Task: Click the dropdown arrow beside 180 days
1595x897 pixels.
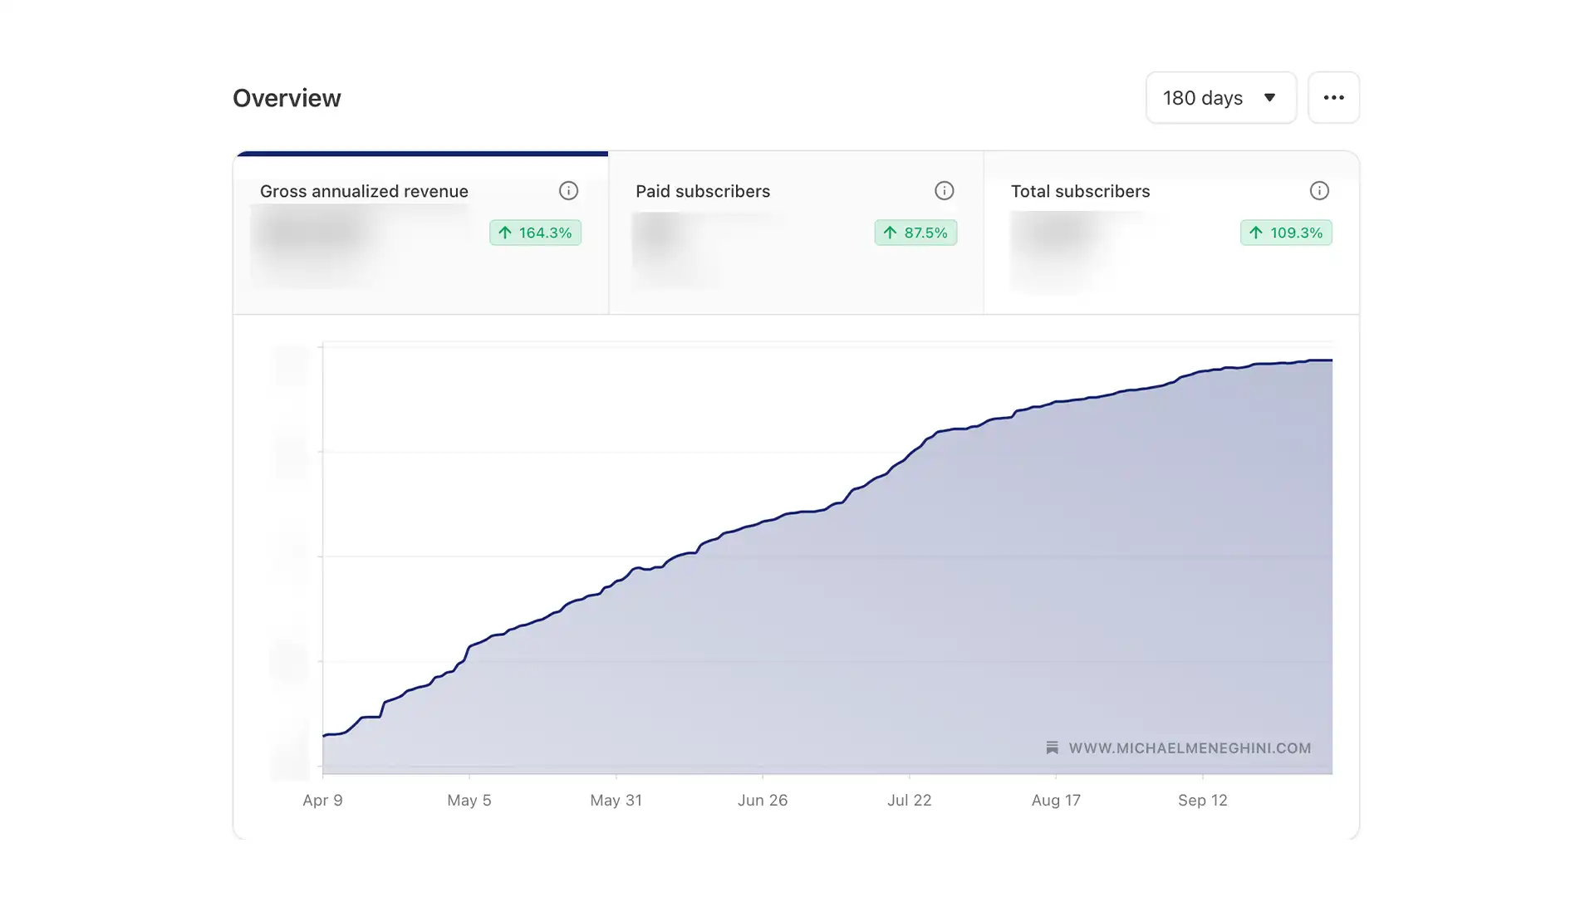Action: [x=1269, y=98]
